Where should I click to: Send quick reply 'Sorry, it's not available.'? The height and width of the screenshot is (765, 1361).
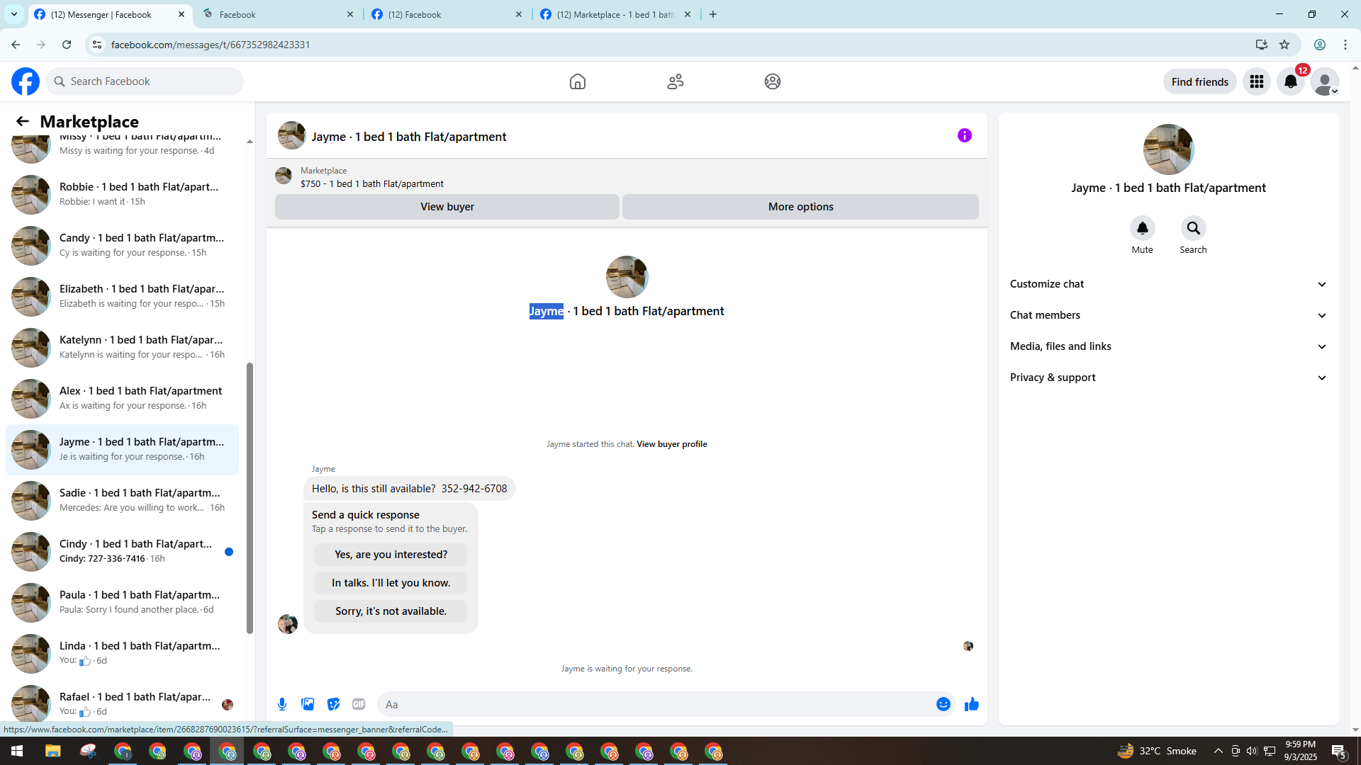click(391, 611)
